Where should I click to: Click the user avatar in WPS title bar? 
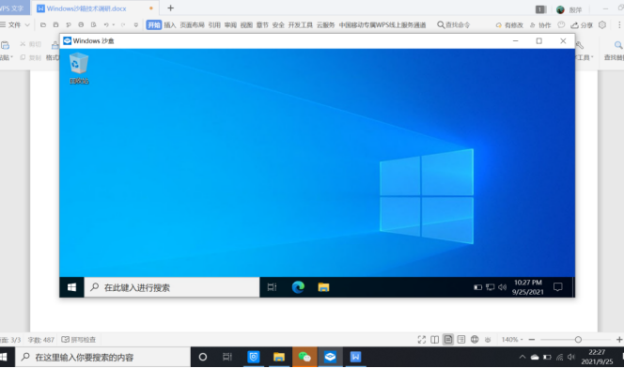(x=560, y=9)
